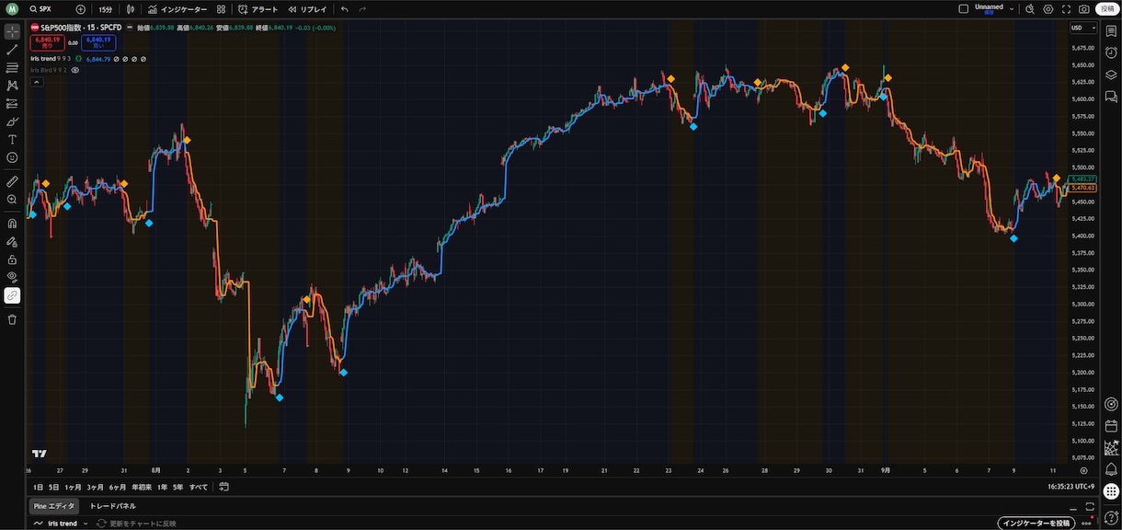Toggle visibility eye of Iris Bird indicator
This screenshot has width=1122, height=530.
(75, 69)
